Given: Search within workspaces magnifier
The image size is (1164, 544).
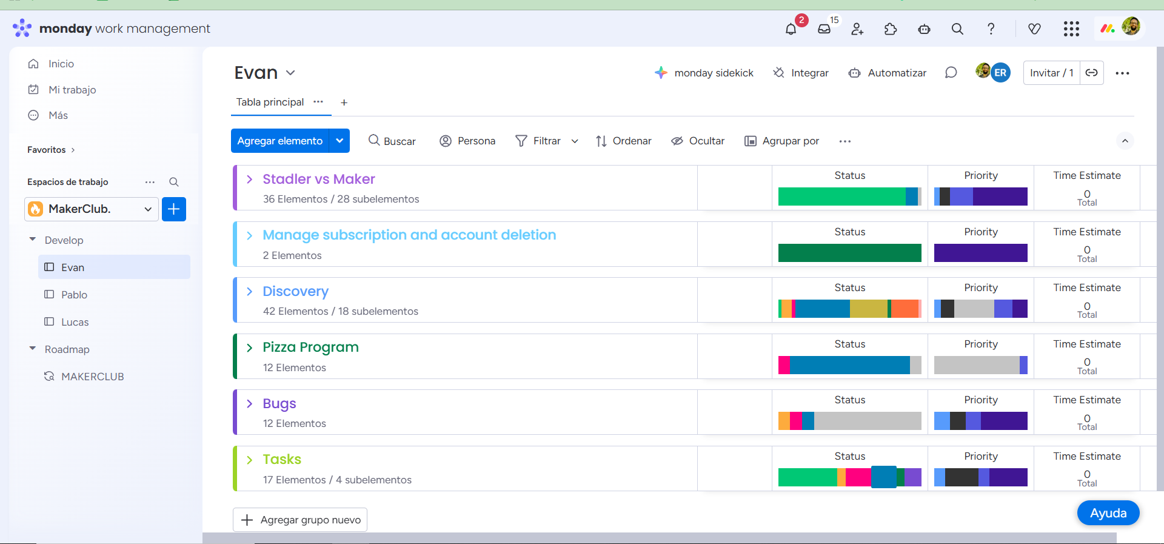Looking at the screenshot, I should pos(173,182).
